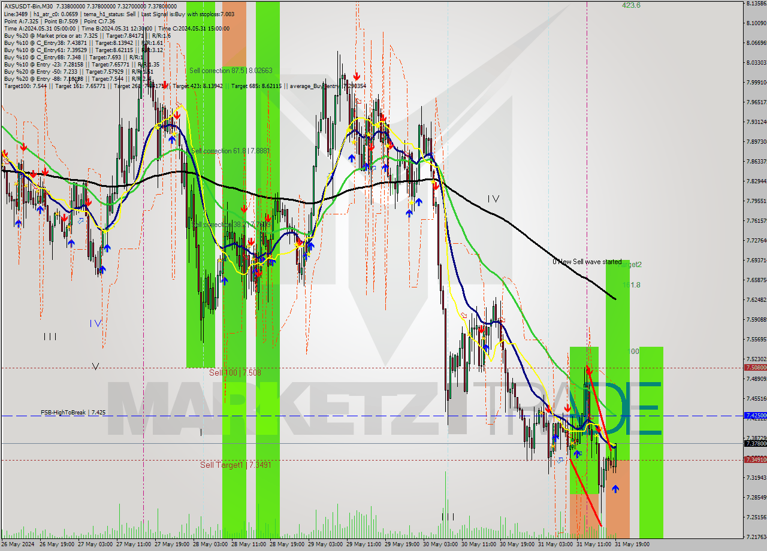Click the 28 May 03:00 time label
The width and height of the screenshot is (767, 551).
point(210,544)
